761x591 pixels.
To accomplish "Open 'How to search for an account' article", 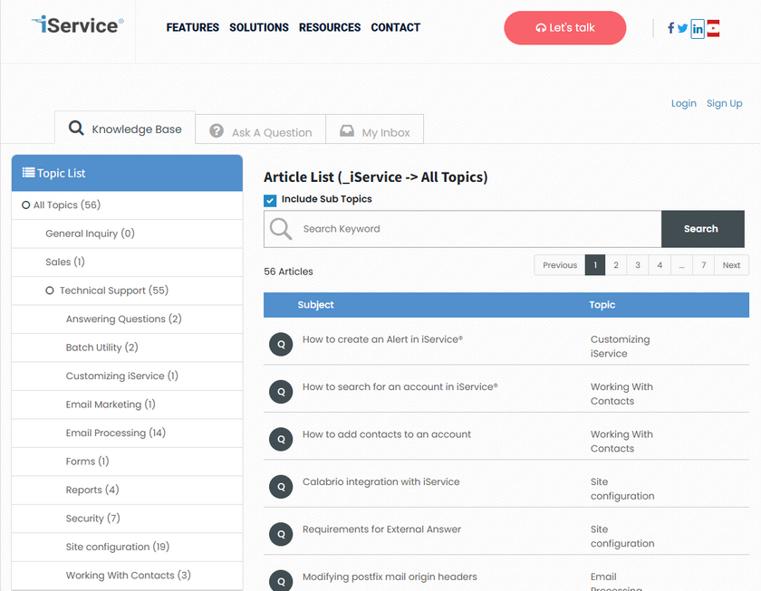I will tap(400, 386).
